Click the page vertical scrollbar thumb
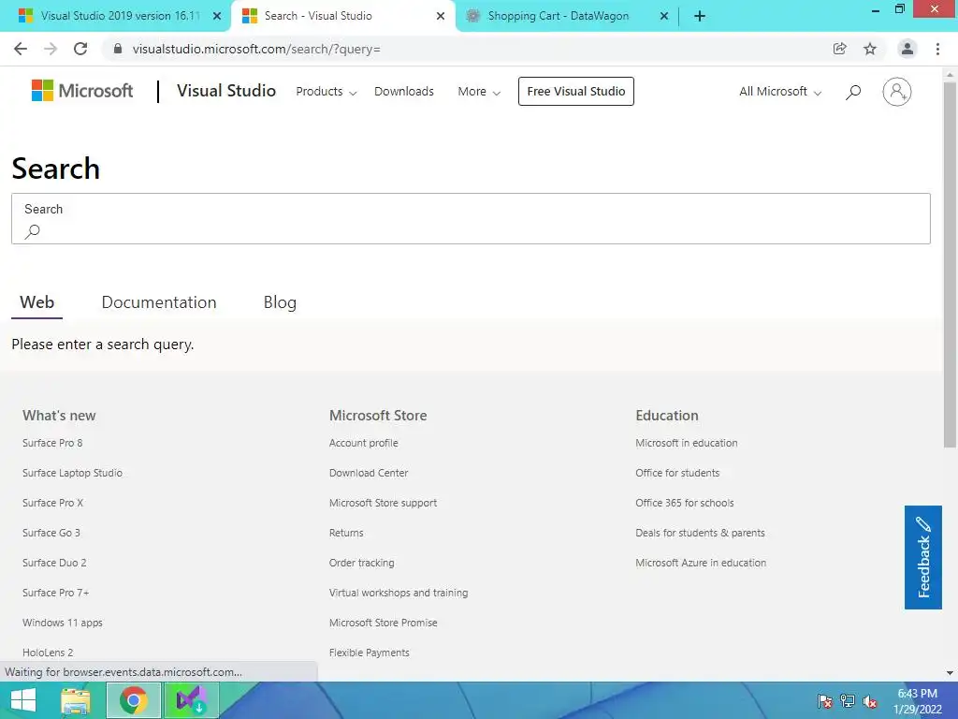This screenshot has height=719, width=958. 950,265
